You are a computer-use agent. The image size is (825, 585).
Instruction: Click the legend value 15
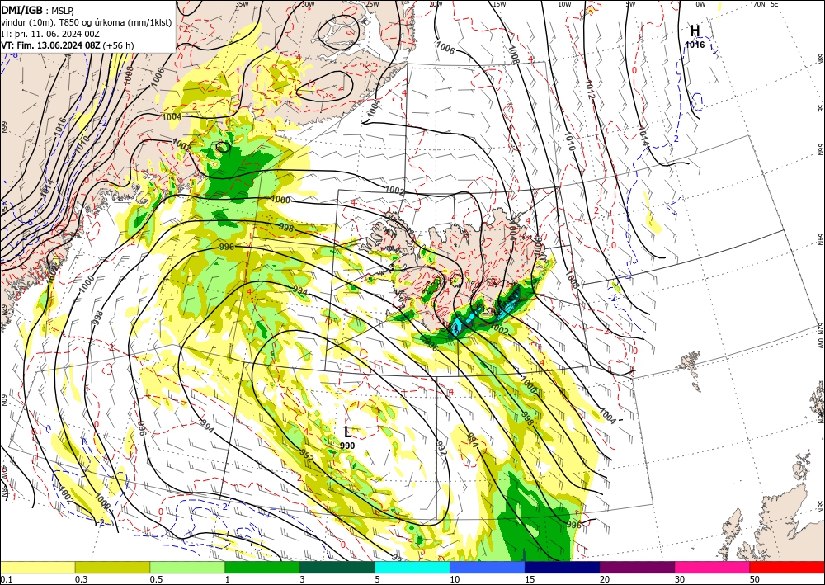[x=530, y=579]
